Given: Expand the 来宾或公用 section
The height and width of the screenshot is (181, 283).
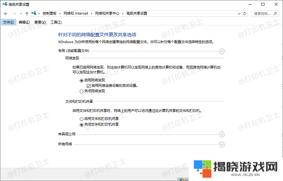Looking at the screenshot, I should [222, 134].
